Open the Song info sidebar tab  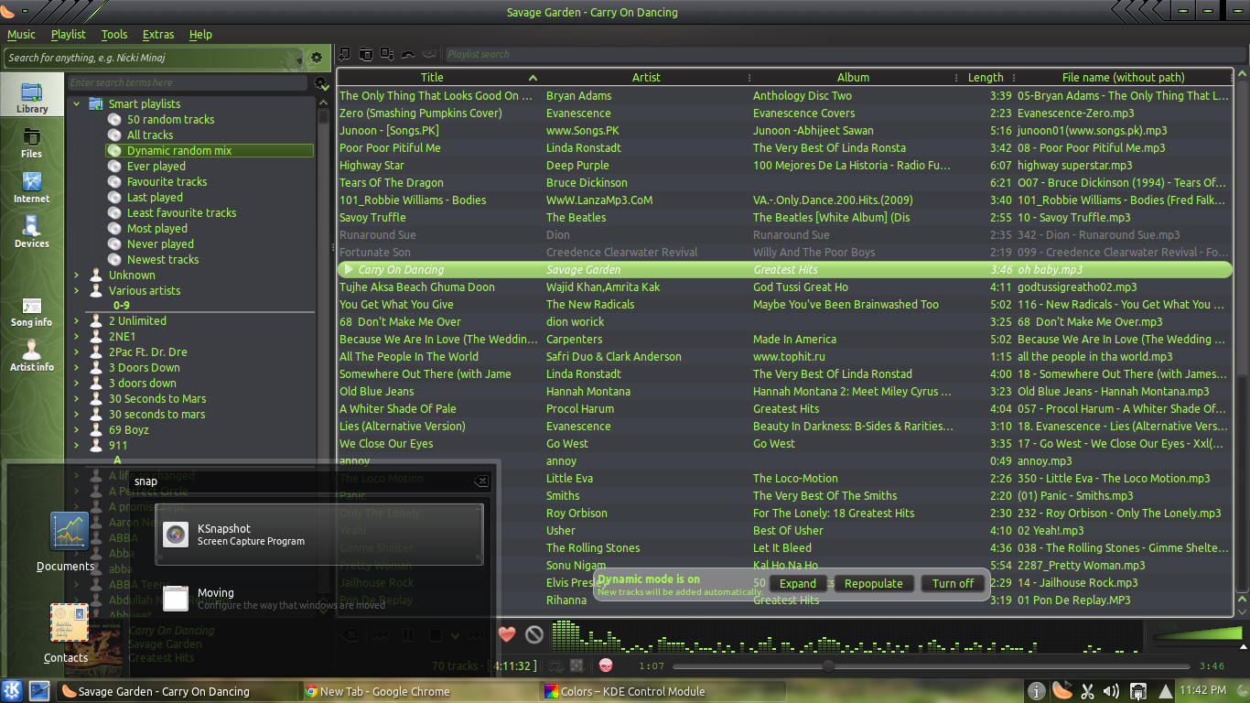coord(31,311)
